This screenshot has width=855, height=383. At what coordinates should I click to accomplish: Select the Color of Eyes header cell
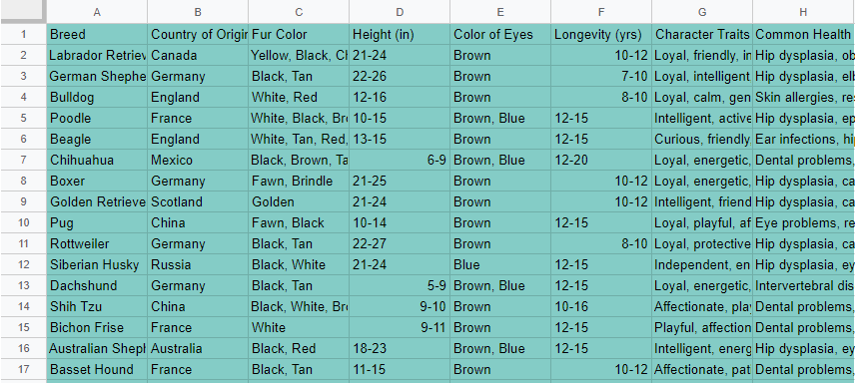click(x=500, y=34)
